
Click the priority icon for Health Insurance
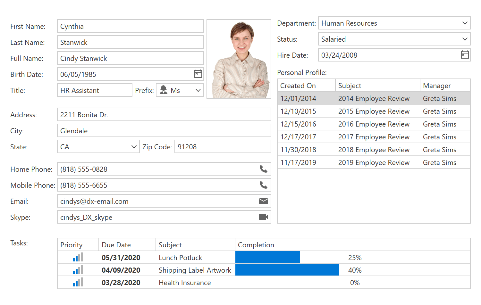click(x=78, y=282)
